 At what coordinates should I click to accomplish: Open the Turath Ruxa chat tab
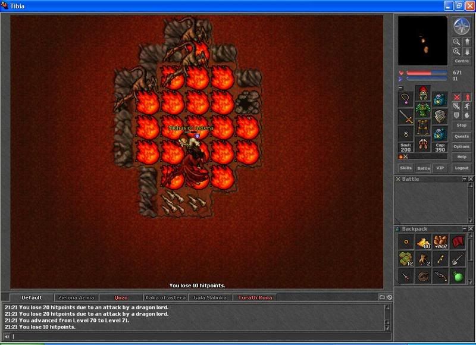coord(255,297)
